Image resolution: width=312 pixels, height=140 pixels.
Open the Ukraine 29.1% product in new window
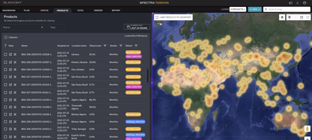pyautogui.click(x=10, y=54)
